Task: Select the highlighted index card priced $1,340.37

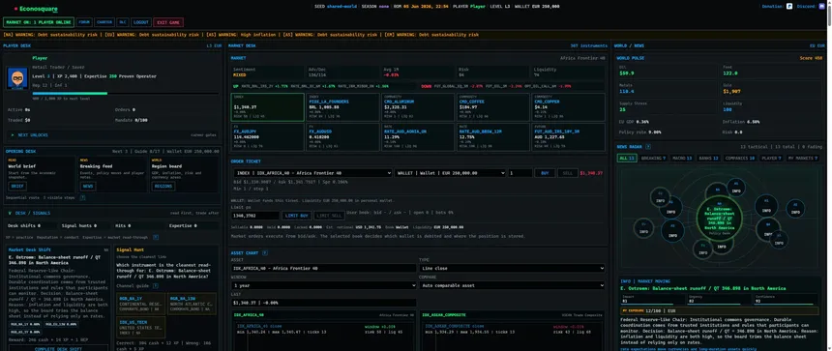Action: 268,107
